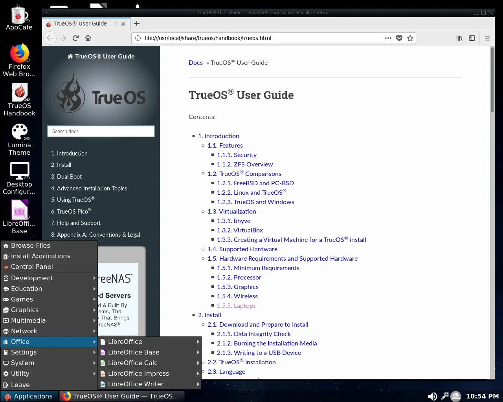Viewport: 503px width, 402px height.
Task: Open the TrueOS Handbook desktop icon
Action: coord(19,100)
